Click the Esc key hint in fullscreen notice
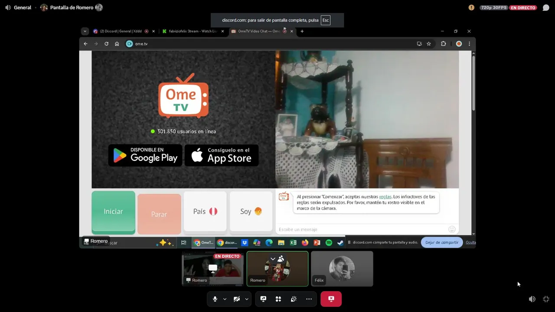 326,20
